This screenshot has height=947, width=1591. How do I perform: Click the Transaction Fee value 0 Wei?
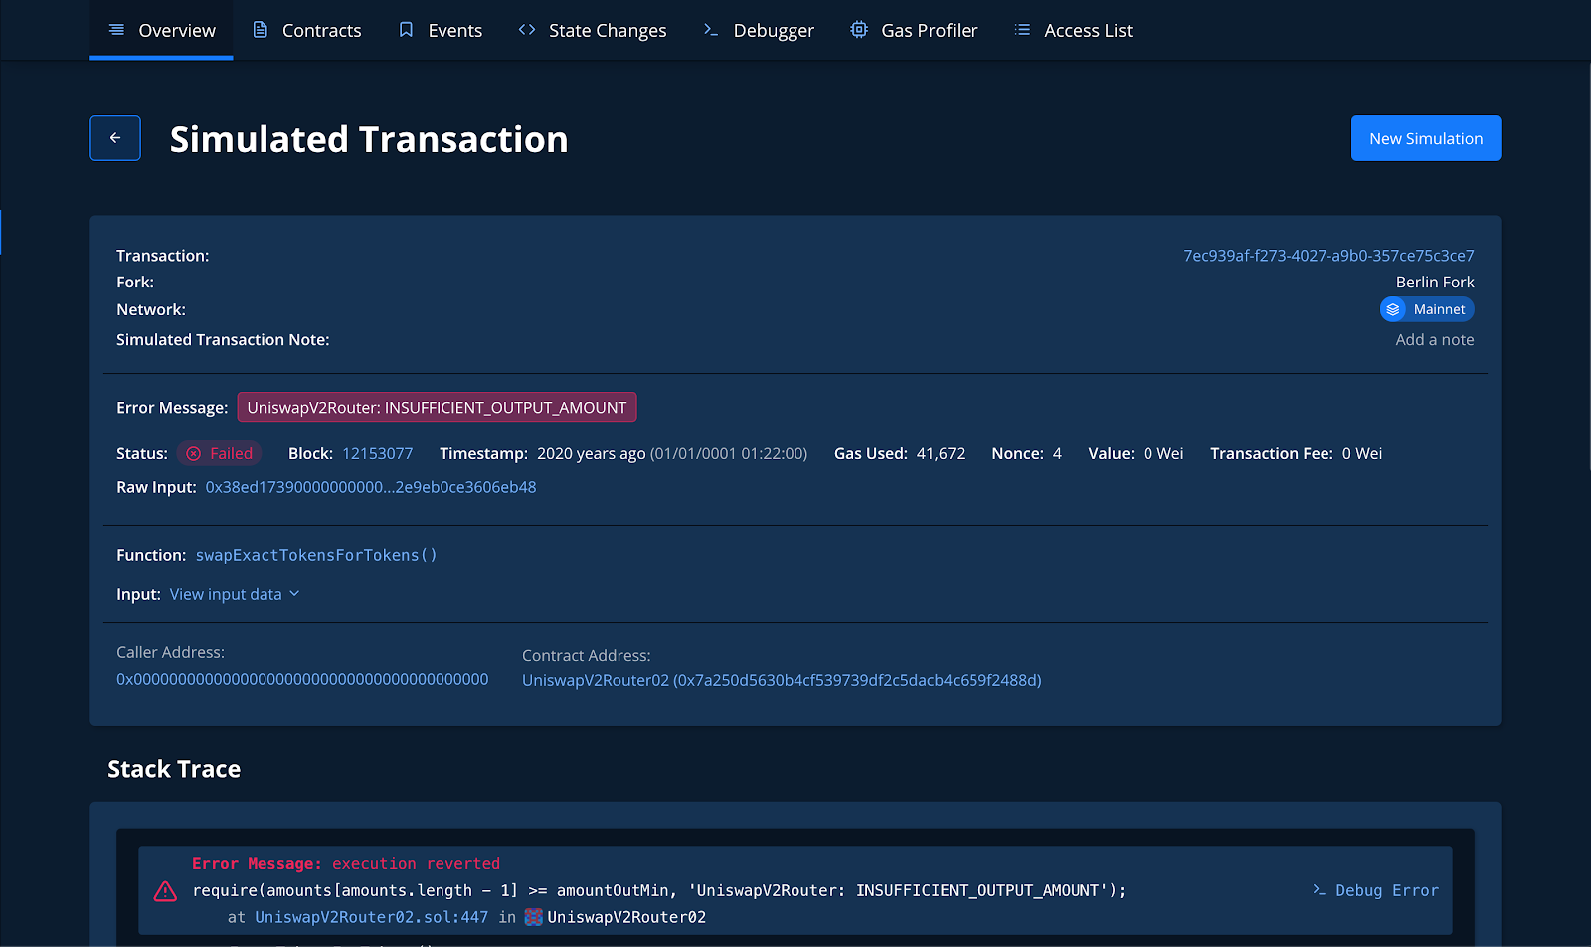(x=1362, y=453)
